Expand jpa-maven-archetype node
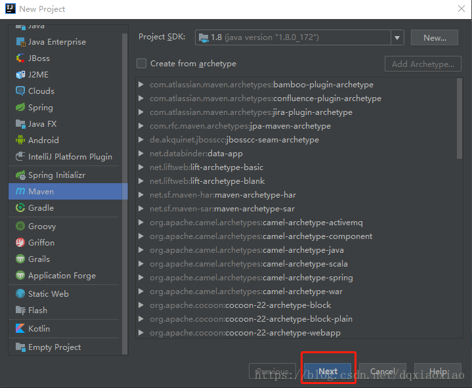 140,126
